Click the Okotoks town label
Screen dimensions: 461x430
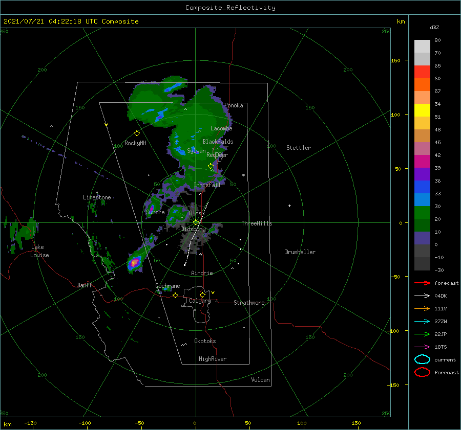pyautogui.click(x=205, y=341)
